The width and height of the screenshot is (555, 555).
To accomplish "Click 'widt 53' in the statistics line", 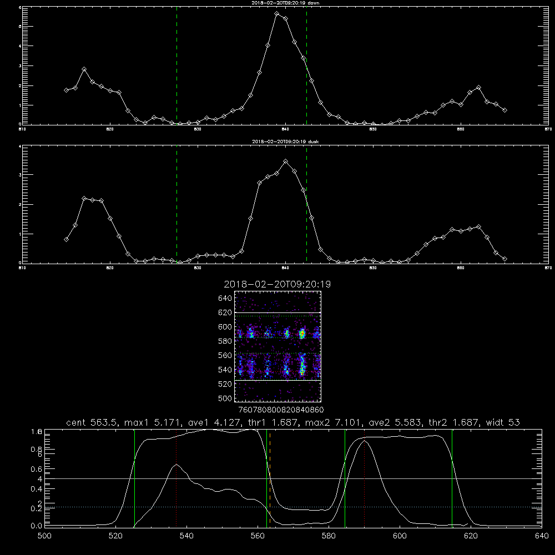I will (x=503, y=422).
